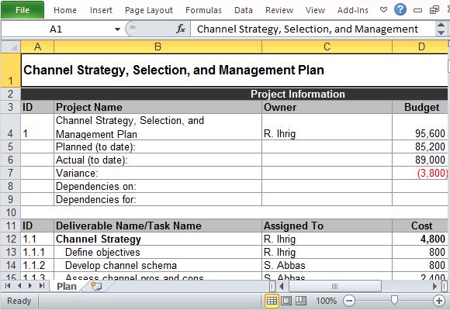Screen dimensions: 450x310
Task: Expand the formula bar with the arrows
Action: (441, 29)
